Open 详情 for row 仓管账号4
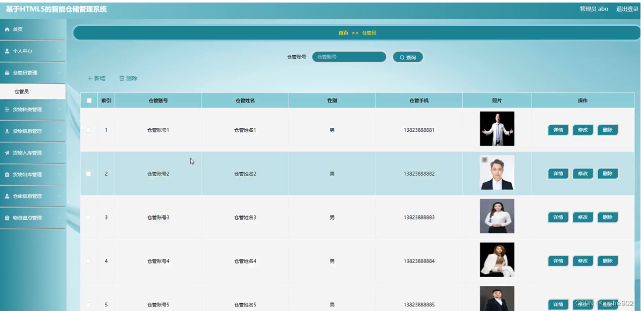 [558, 261]
